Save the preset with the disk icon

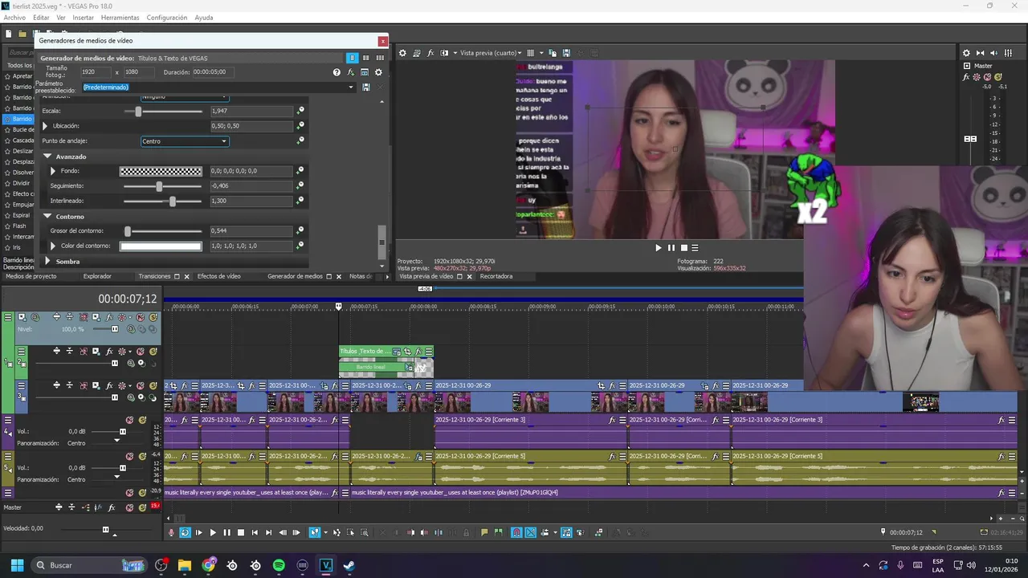[366, 87]
